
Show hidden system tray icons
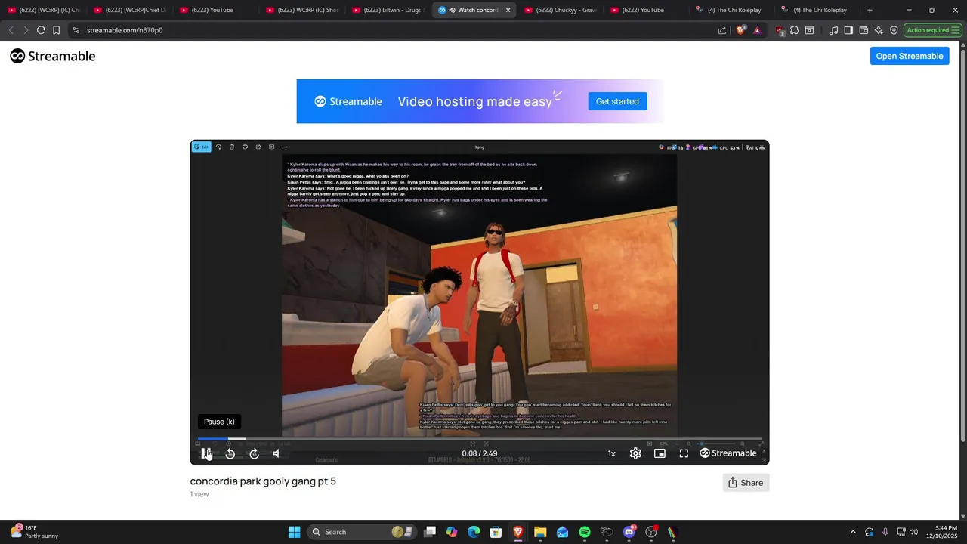click(x=853, y=532)
